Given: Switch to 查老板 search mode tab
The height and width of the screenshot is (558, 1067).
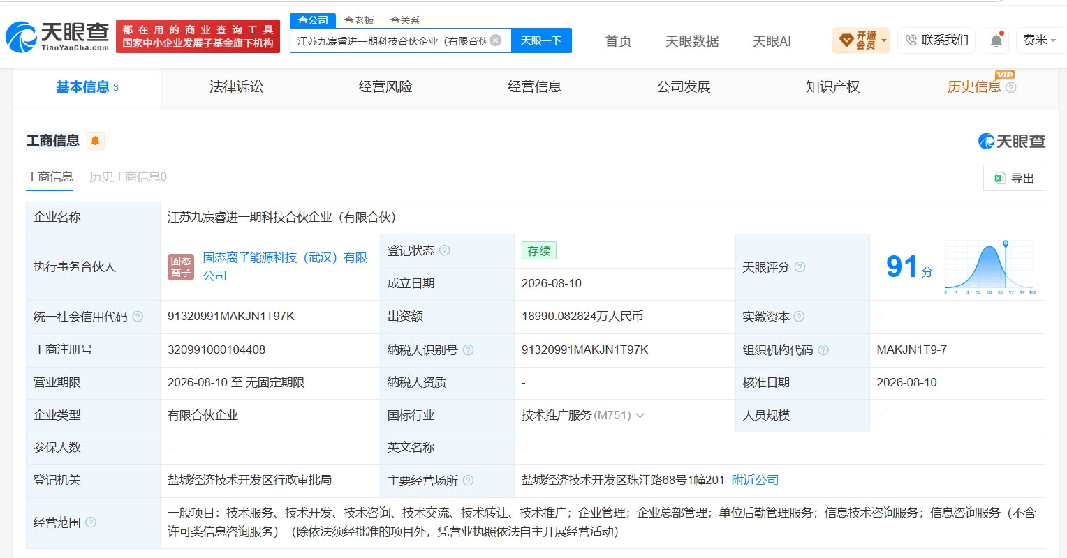Looking at the screenshot, I should point(359,20).
